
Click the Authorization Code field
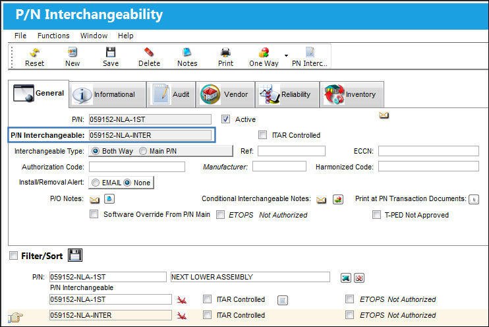137,167
